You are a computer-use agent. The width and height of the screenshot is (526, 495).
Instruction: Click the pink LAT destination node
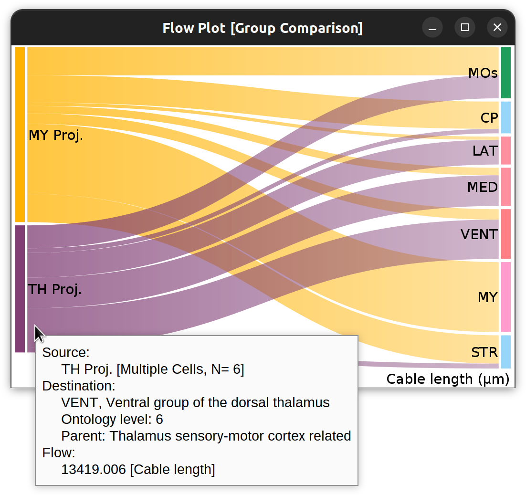pyautogui.click(x=506, y=150)
